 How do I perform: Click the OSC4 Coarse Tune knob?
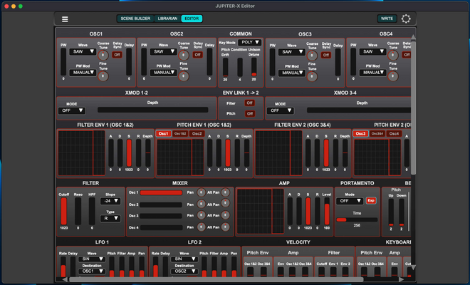coord(392,55)
